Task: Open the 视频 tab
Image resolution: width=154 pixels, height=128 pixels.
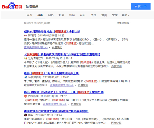Action: 72,15
